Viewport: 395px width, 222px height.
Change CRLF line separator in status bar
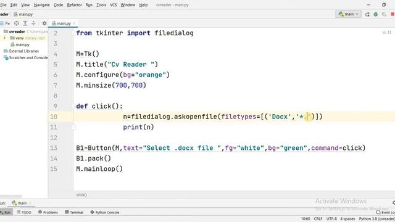click(318, 219)
